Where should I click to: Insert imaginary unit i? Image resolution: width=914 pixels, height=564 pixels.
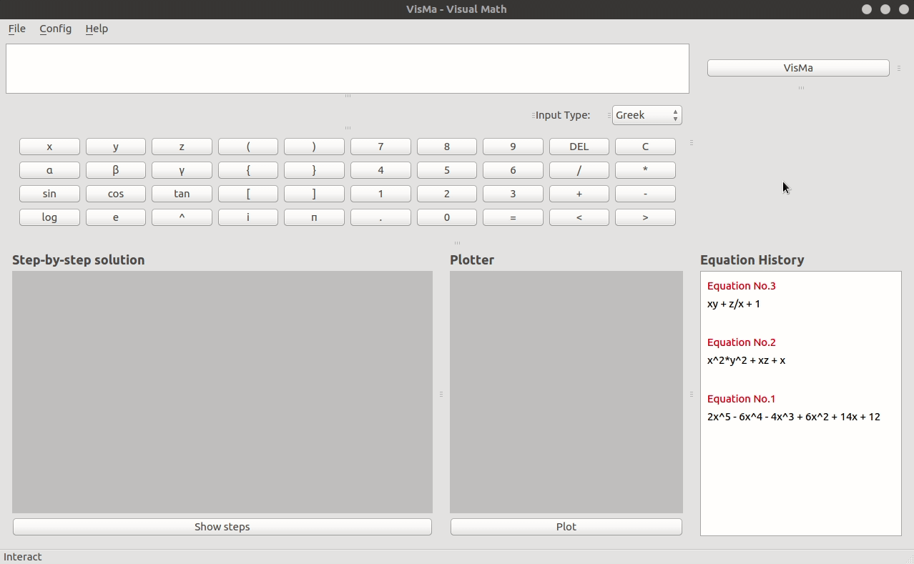(248, 217)
